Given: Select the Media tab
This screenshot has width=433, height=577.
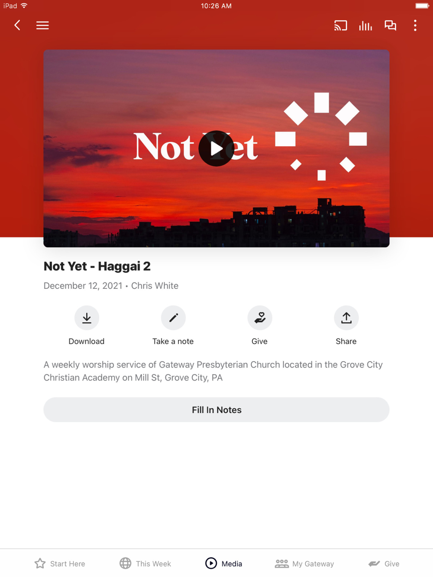Looking at the screenshot, I should point(224,564).
